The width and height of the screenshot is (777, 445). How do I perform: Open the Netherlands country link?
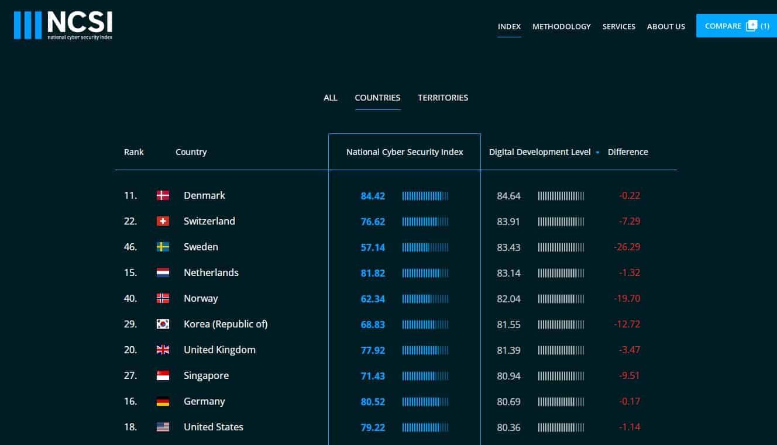(211, 272)
